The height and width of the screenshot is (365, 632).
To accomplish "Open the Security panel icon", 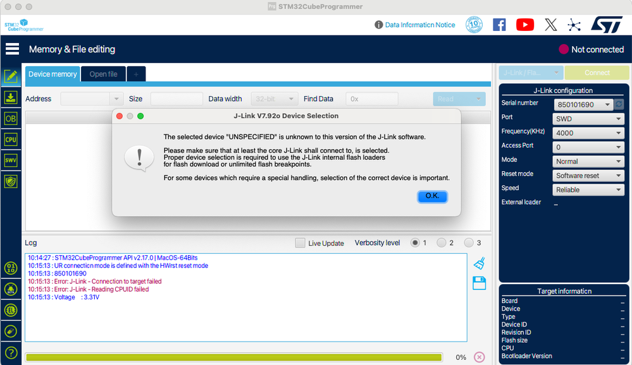I will click(11, 181).
